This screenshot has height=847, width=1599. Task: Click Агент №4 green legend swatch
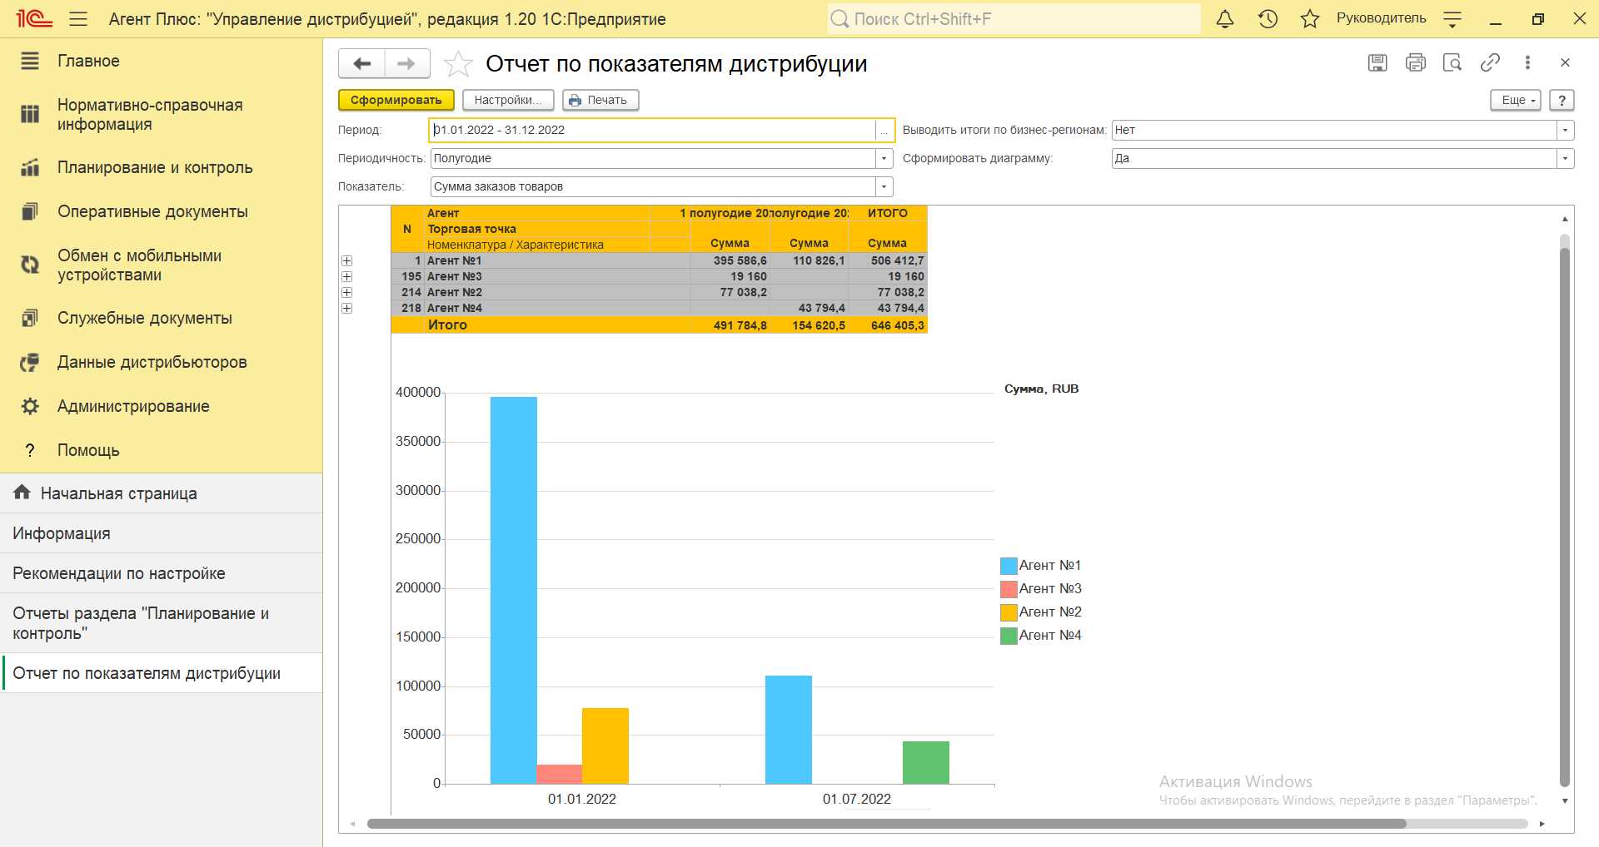pos(1009,636)
